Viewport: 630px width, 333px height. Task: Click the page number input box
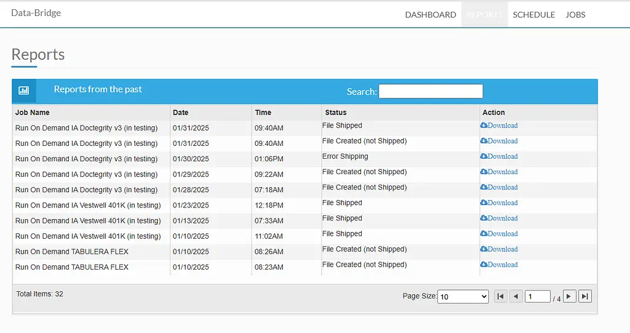click(x=538, y=297)
